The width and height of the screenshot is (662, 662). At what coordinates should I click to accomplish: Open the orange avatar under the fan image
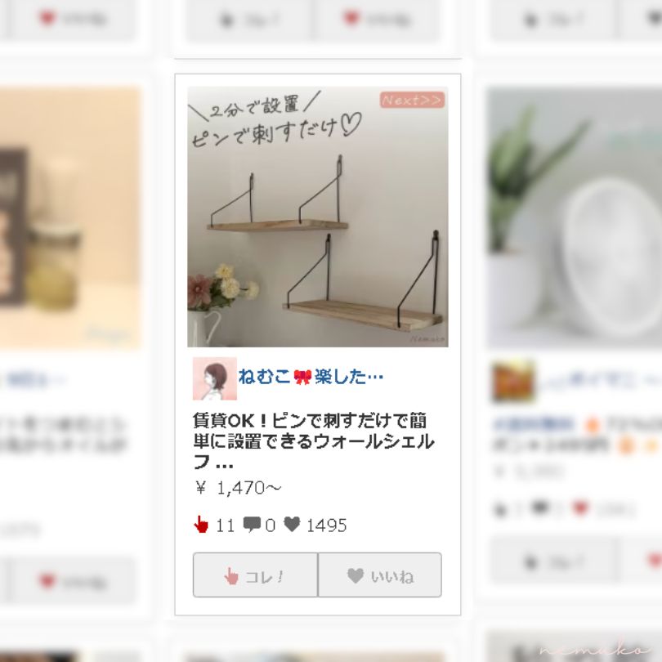pyautogui.click(x=513, y=381)
